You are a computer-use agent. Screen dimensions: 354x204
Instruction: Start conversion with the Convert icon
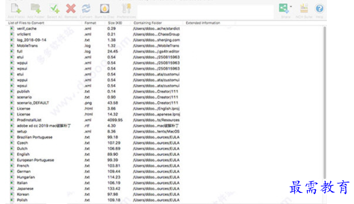tap(86, 8)
